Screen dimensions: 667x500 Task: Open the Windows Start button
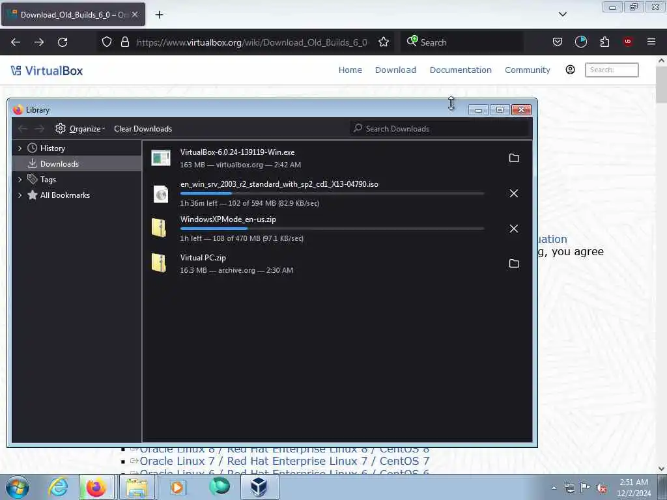coord(18,487)
